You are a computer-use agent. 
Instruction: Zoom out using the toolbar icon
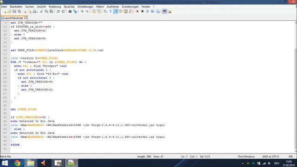point(87,12)
